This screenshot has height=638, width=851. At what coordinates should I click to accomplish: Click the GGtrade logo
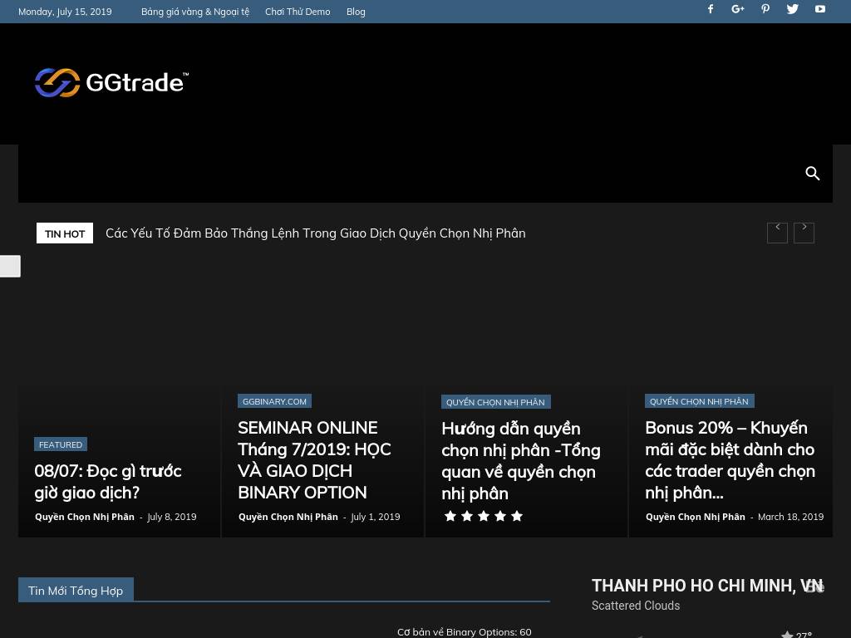pyautogui.click(x=111, y=83)
